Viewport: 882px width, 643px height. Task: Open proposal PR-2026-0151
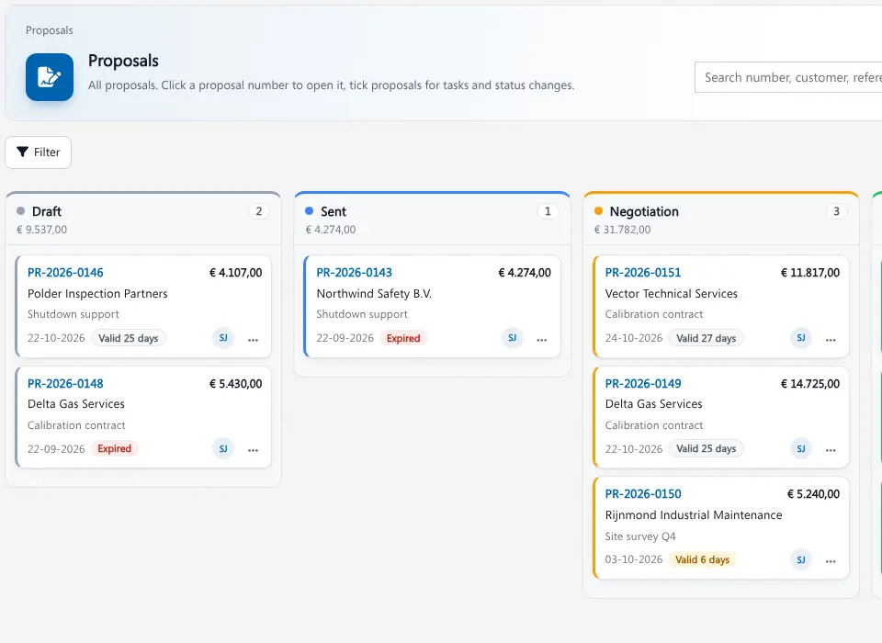tap(643, 273)
